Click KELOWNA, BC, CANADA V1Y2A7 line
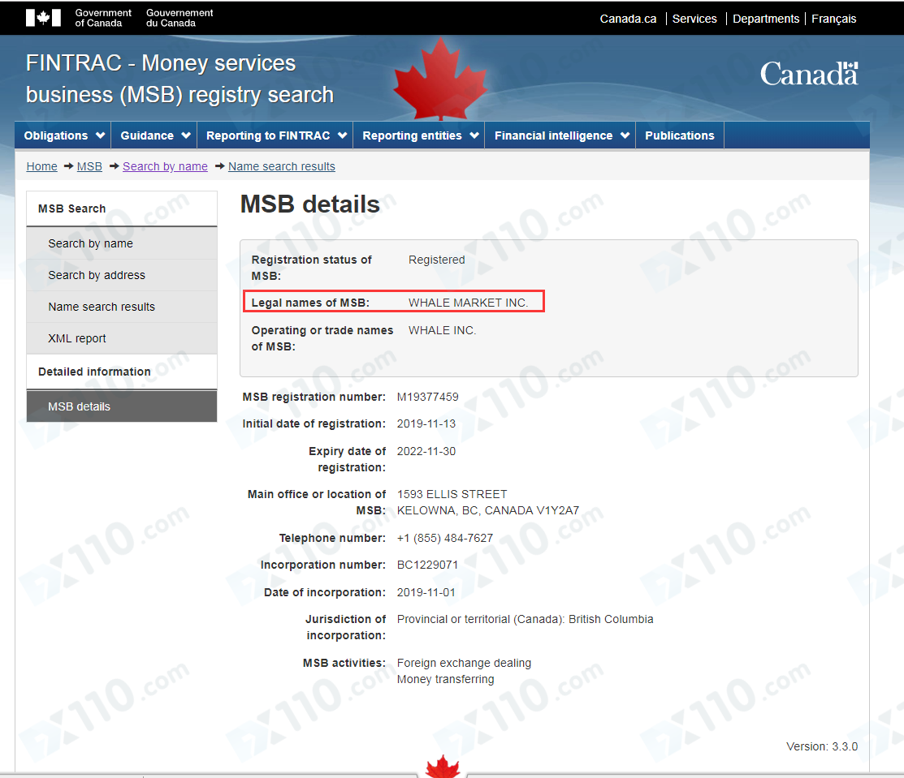904x778 pixels. [488, 510]
